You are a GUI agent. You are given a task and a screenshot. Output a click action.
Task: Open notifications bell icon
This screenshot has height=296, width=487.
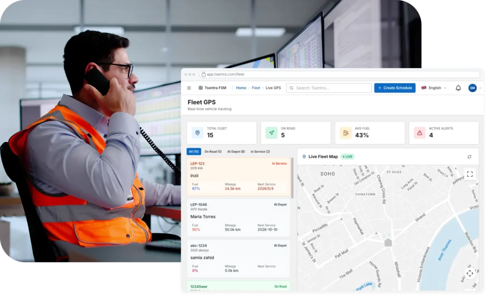(x=458, y=88)
